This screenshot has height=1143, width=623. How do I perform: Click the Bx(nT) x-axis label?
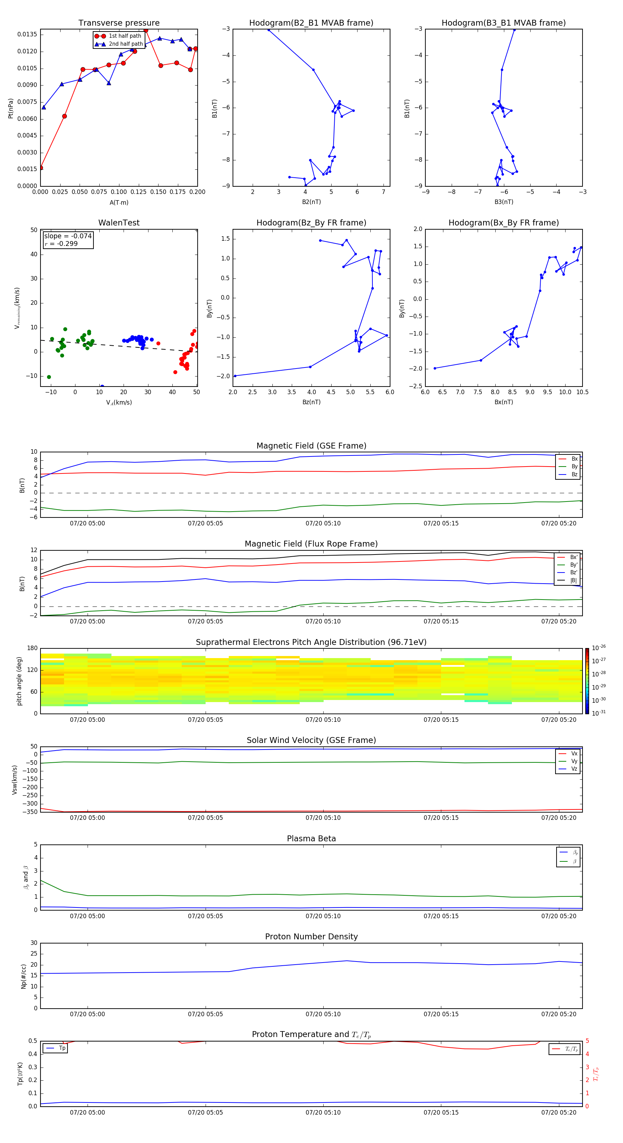coord(504,402)
